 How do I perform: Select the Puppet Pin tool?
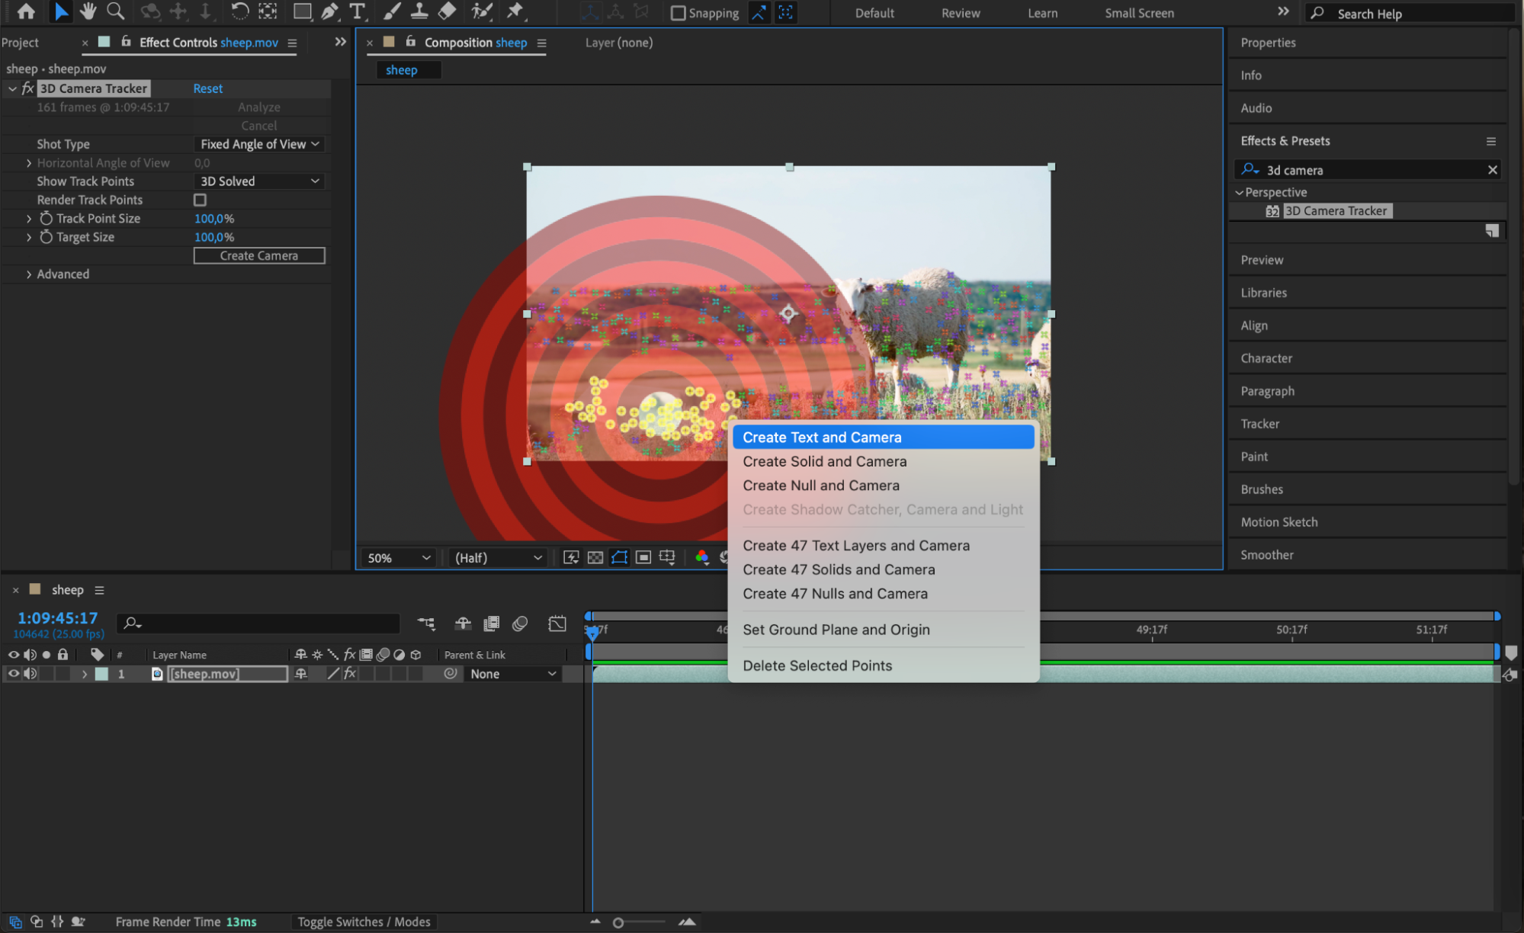(516, 11)
